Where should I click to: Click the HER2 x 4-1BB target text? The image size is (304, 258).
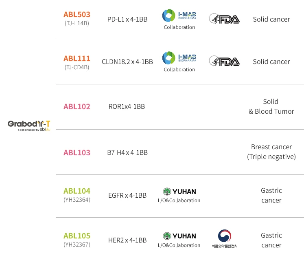coord(127,240)
